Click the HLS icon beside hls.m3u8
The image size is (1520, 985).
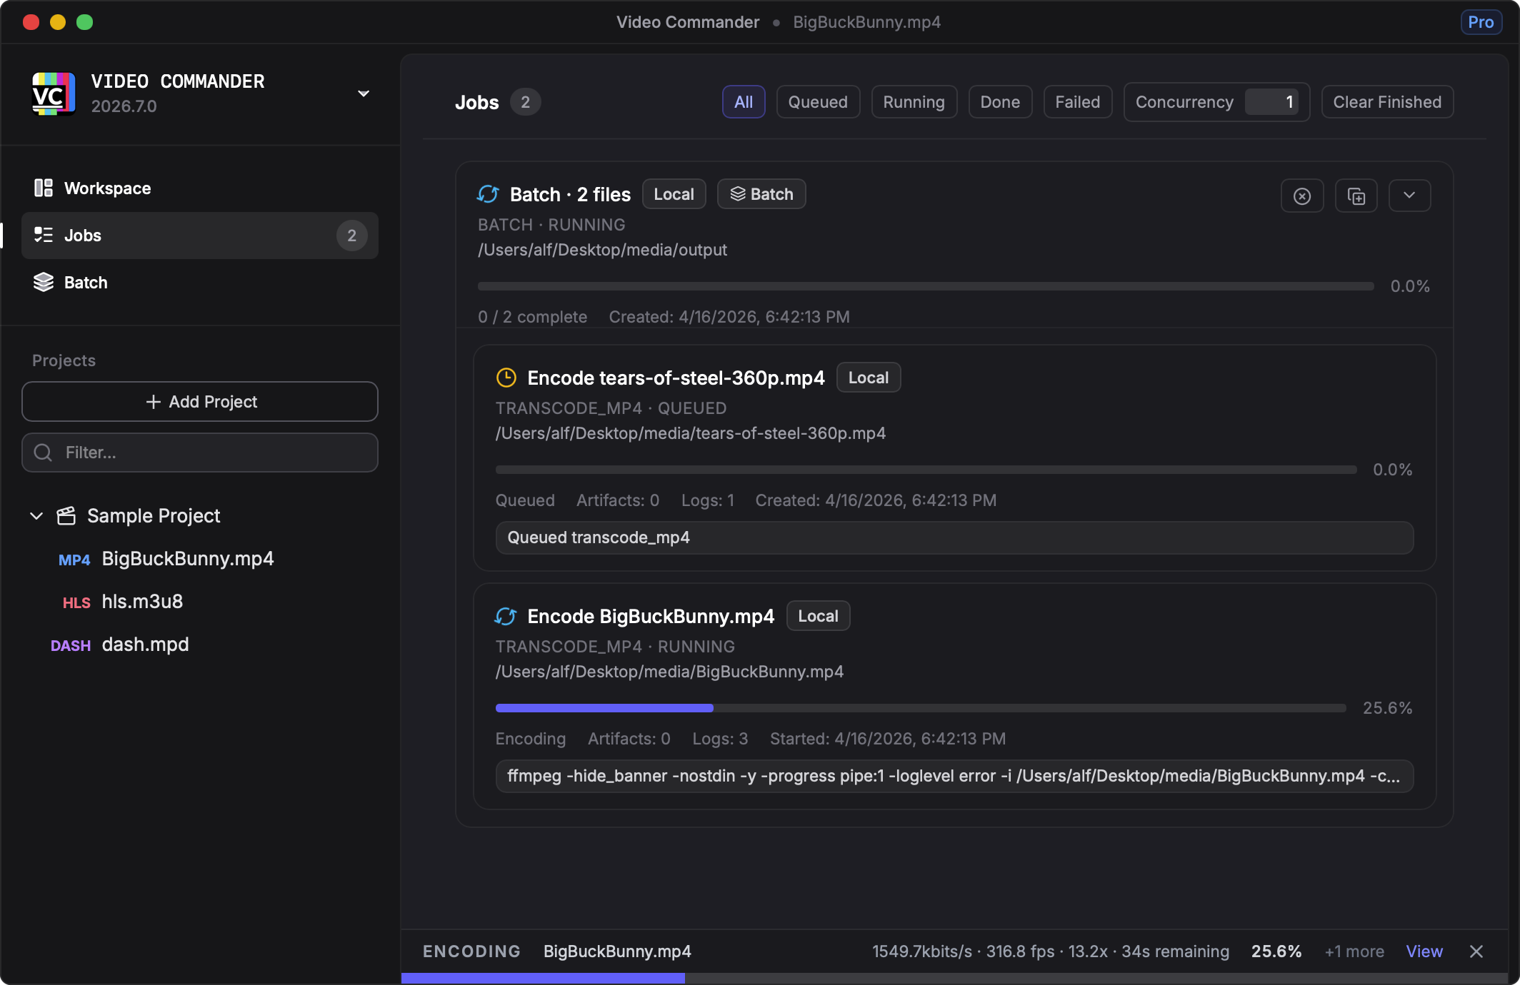point(76,602)
